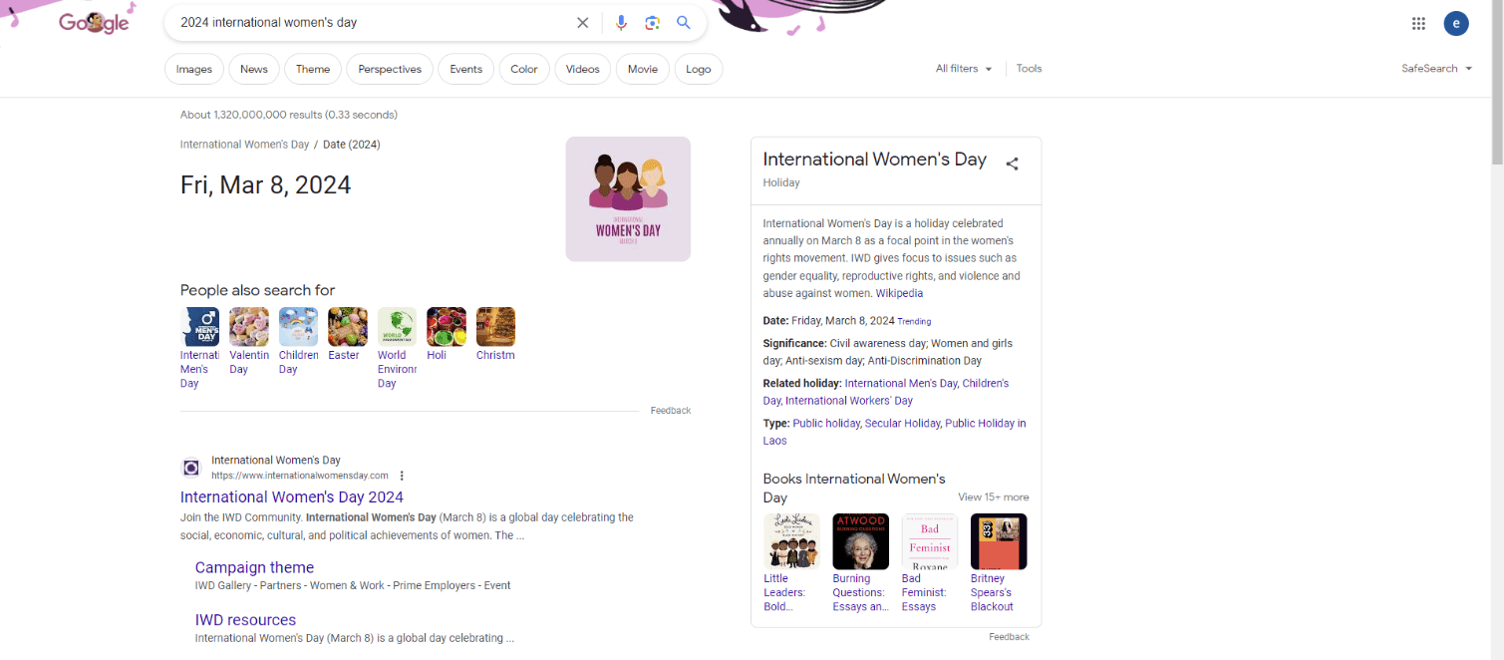Click the Public holiday type link
This screenshot has height=660, width=1504.
[826, 424]
